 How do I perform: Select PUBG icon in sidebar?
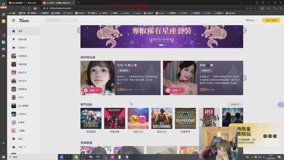14,81
